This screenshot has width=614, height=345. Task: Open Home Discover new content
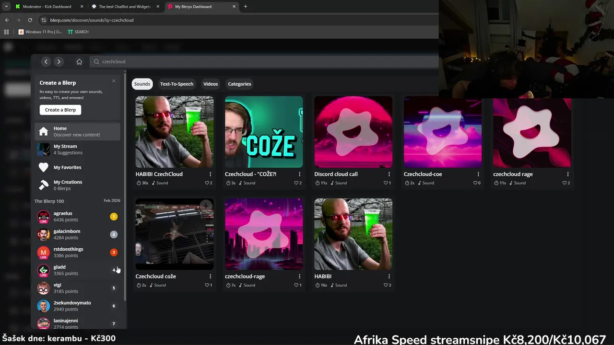pyautogui.click(x=77, y=131)
